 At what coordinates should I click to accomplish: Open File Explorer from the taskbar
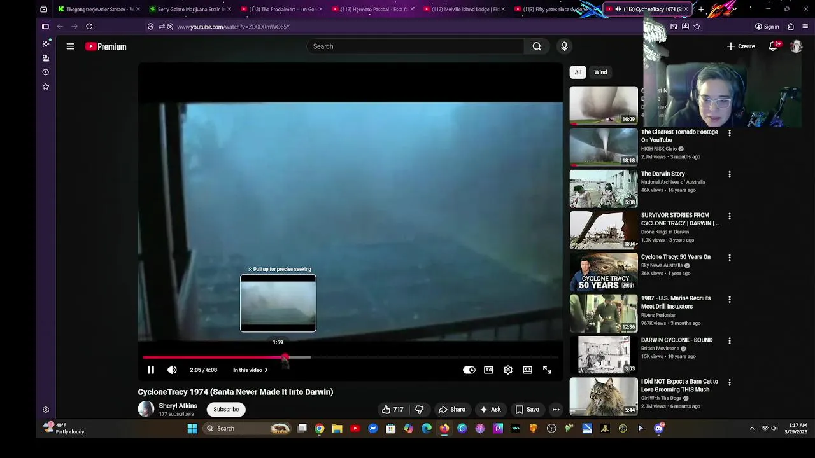337,429
